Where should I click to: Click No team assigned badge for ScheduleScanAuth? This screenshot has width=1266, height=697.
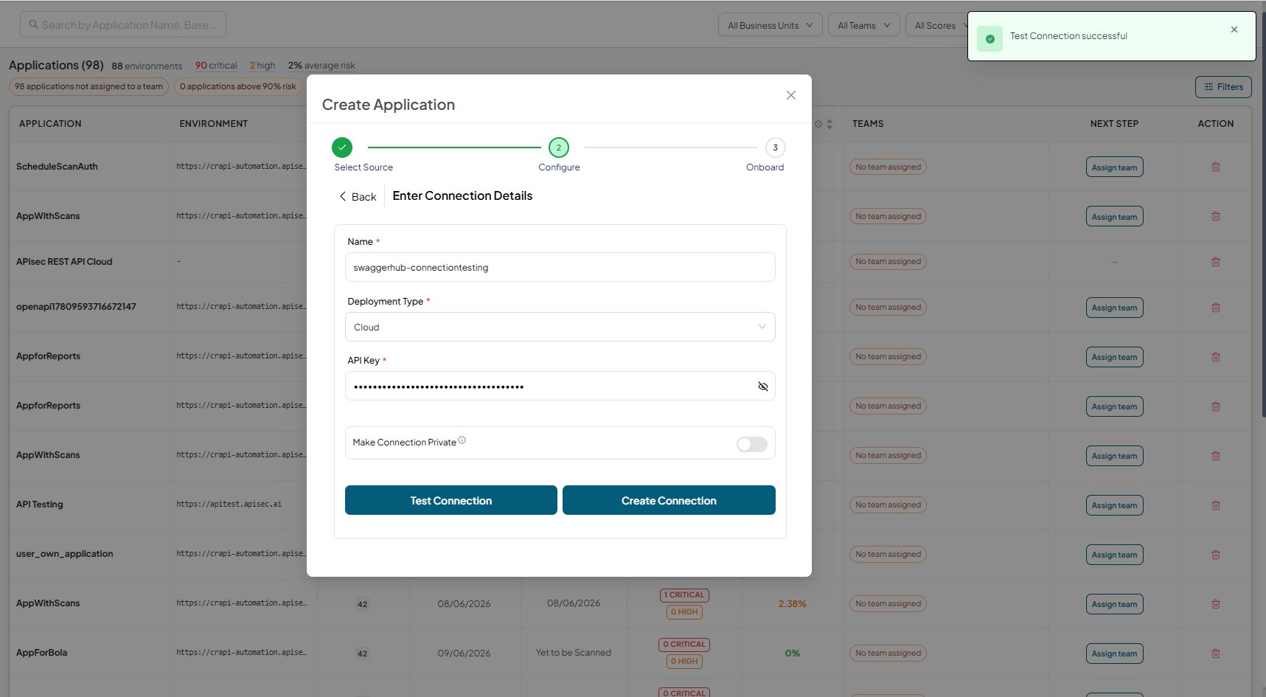click(888, 167)
